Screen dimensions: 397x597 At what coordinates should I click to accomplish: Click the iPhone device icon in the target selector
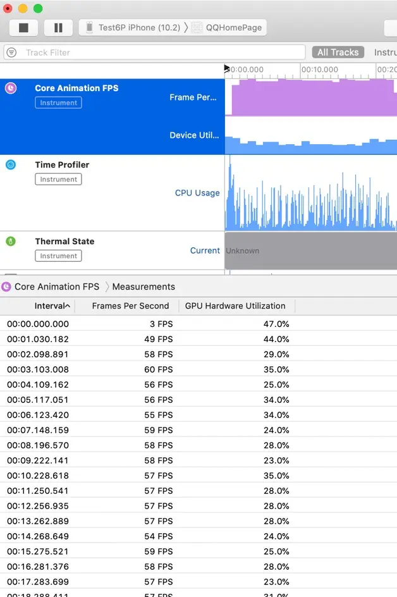89,27
